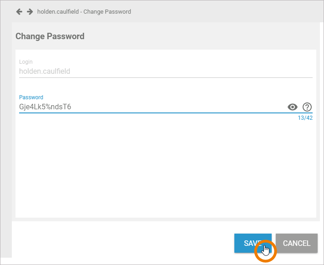Click the 'holden.caulfield' login value text
Viewport: 324px width, 265px height.
click(x=45, y=71)
